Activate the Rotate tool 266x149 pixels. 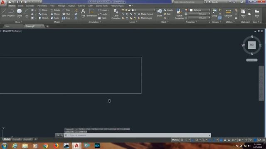click(x=55, y=10)
